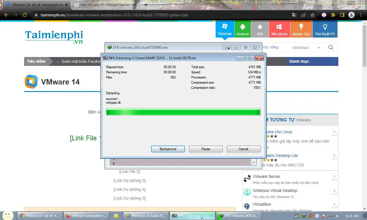
Task: Switch to key vmware 10 Google Search tab
Action: (105, 5)
